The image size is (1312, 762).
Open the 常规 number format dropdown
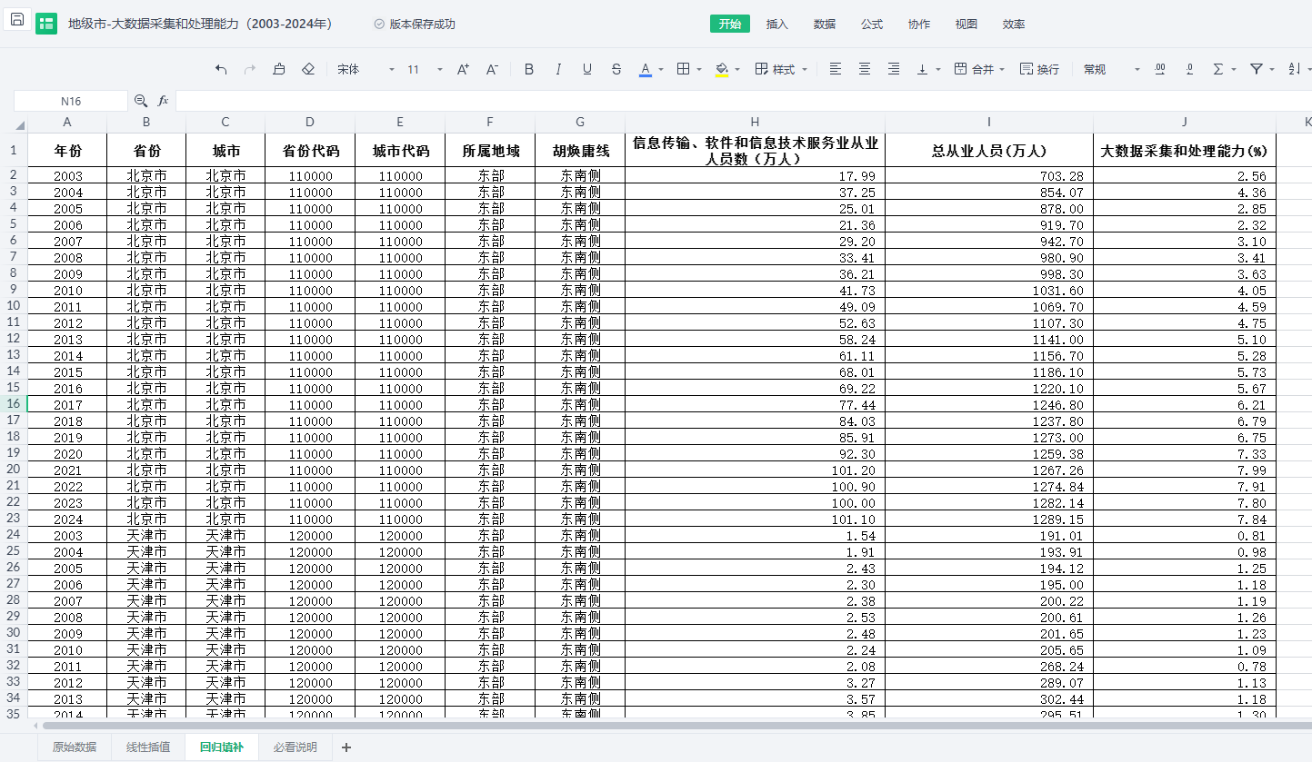click(1111, 69)
